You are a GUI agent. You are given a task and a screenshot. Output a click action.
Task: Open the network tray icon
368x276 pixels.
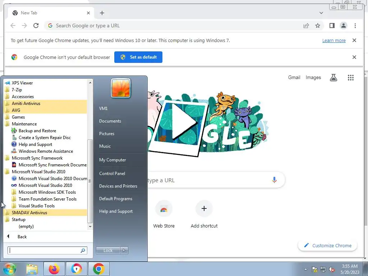323,269
